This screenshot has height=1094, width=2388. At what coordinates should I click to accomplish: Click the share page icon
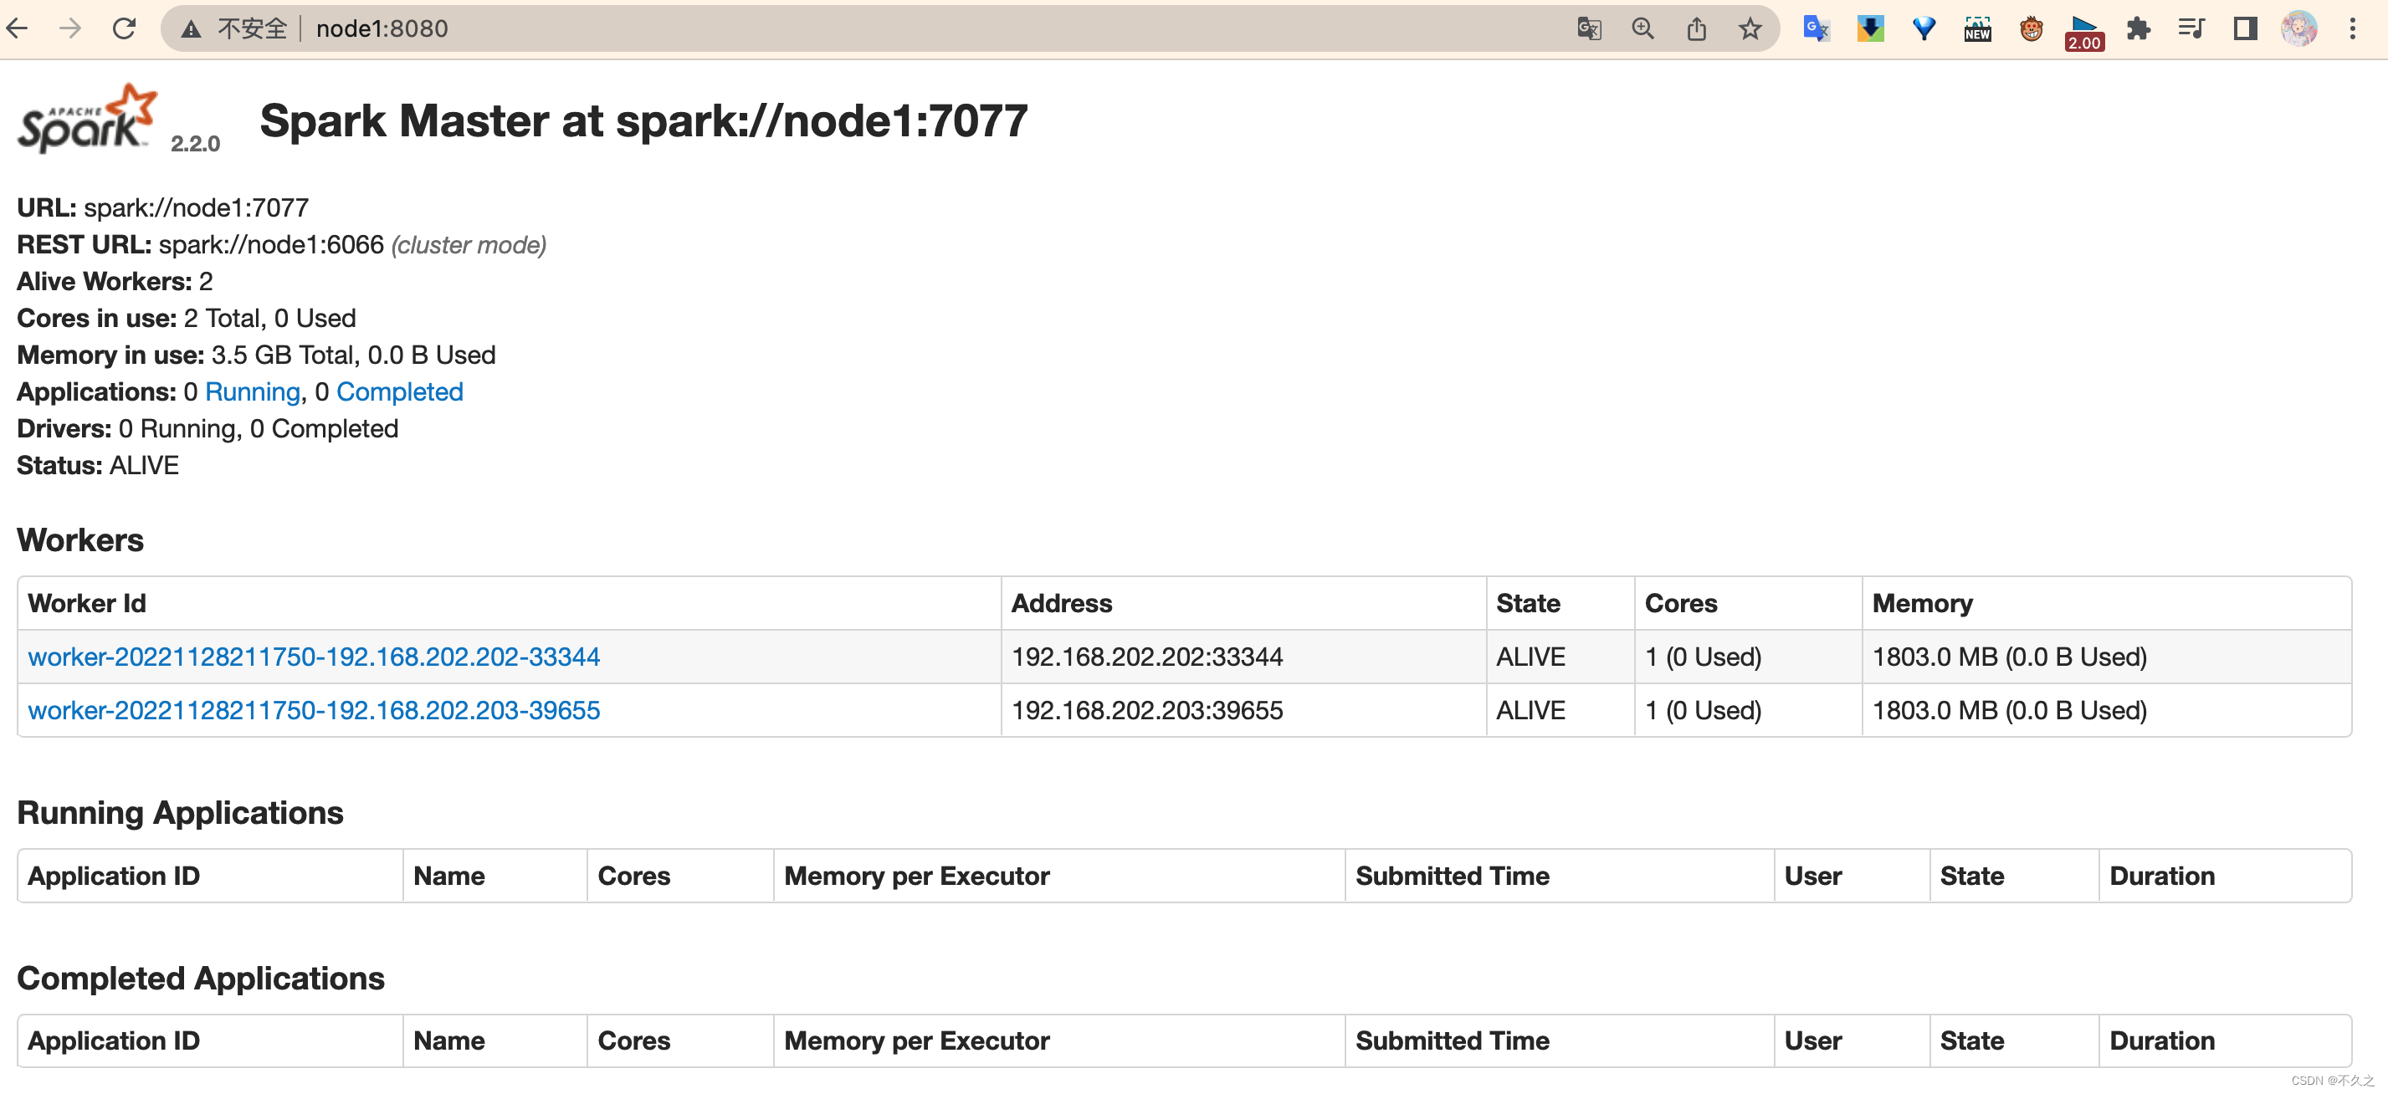(1695, 28)
